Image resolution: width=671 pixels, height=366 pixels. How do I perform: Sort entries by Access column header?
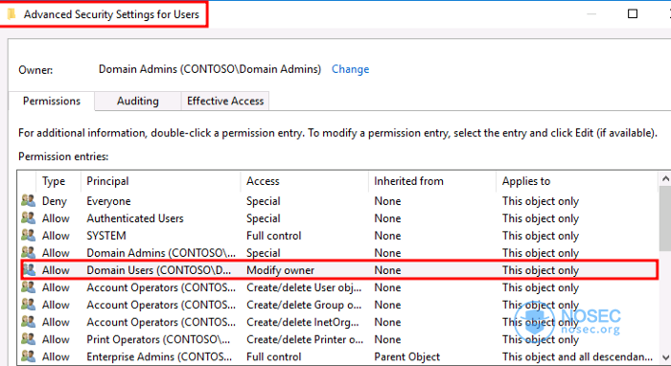(304, 181)
